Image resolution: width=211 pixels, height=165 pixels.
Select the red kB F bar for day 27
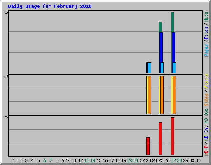[173, 136]
